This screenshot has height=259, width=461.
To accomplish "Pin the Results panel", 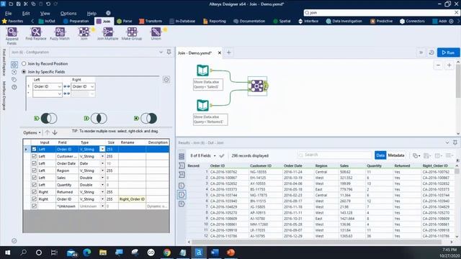I will click(x=455, y=142).
